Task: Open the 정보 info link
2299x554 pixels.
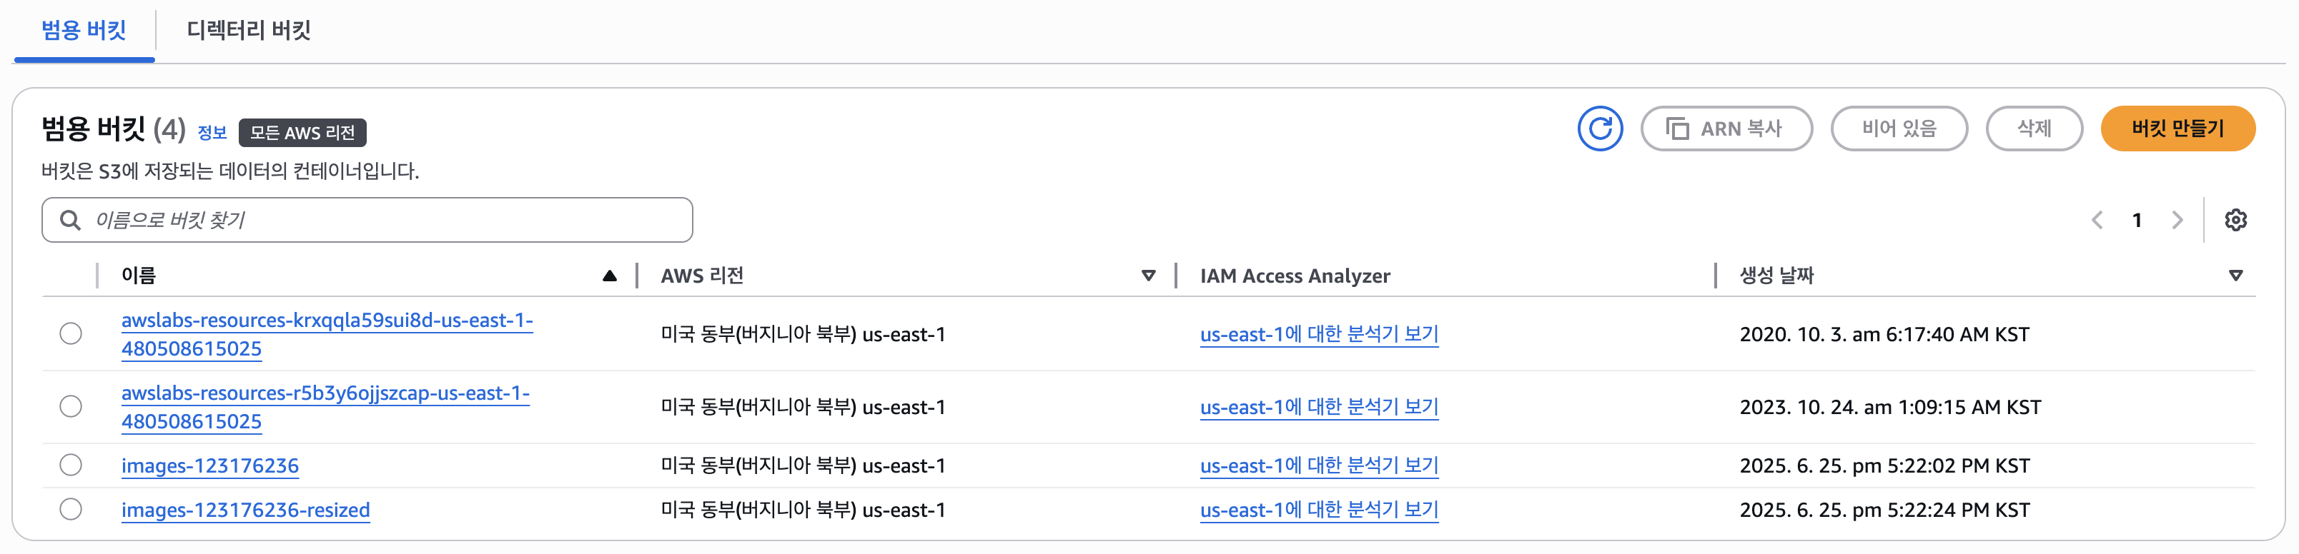Action: pyautogui.click(x=212, y=133)
